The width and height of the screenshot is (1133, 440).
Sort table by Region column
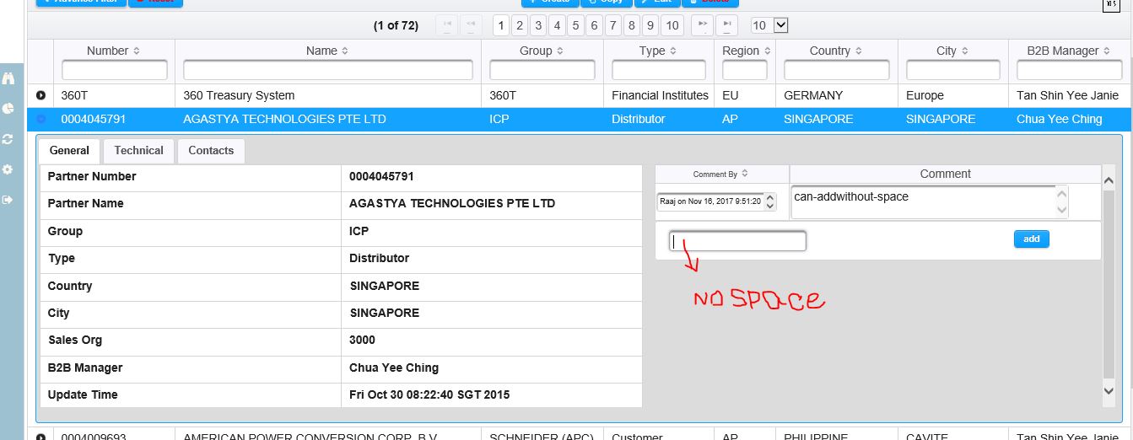click(x=767, y=51)
